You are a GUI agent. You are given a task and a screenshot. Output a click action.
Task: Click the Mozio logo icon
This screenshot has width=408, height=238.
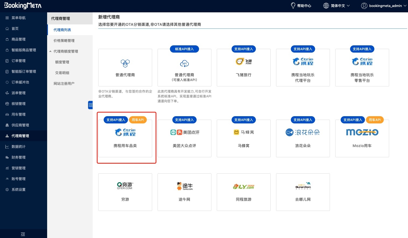click(x=362, y=132)
